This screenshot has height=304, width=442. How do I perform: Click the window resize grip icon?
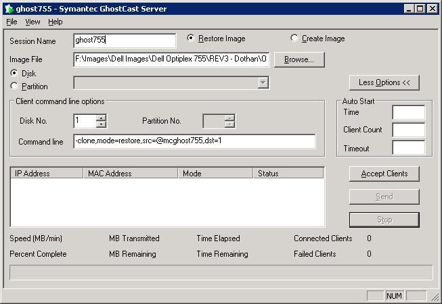point(435,297)
